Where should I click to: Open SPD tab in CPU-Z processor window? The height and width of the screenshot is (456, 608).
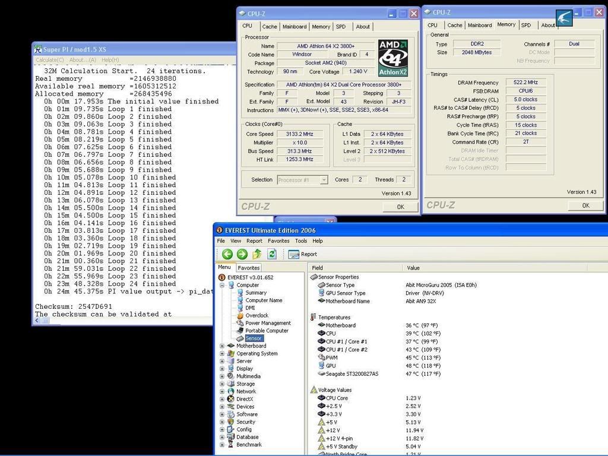pyautogui.click(x=341, y=26)
